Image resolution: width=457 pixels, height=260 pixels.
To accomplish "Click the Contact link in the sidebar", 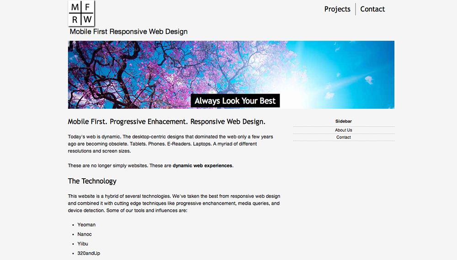I will [x=343, y=137].
